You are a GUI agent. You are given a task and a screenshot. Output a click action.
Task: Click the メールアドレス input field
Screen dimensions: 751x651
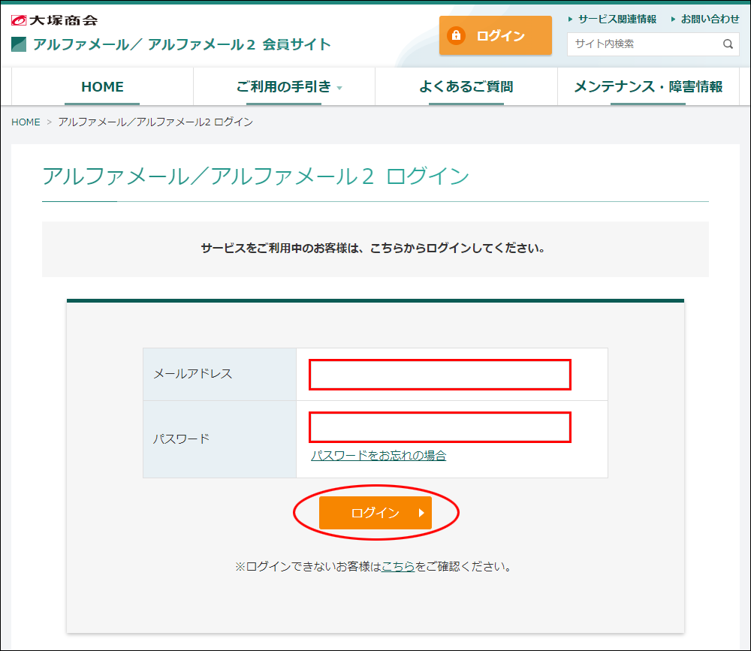click(x=439, y=375)
